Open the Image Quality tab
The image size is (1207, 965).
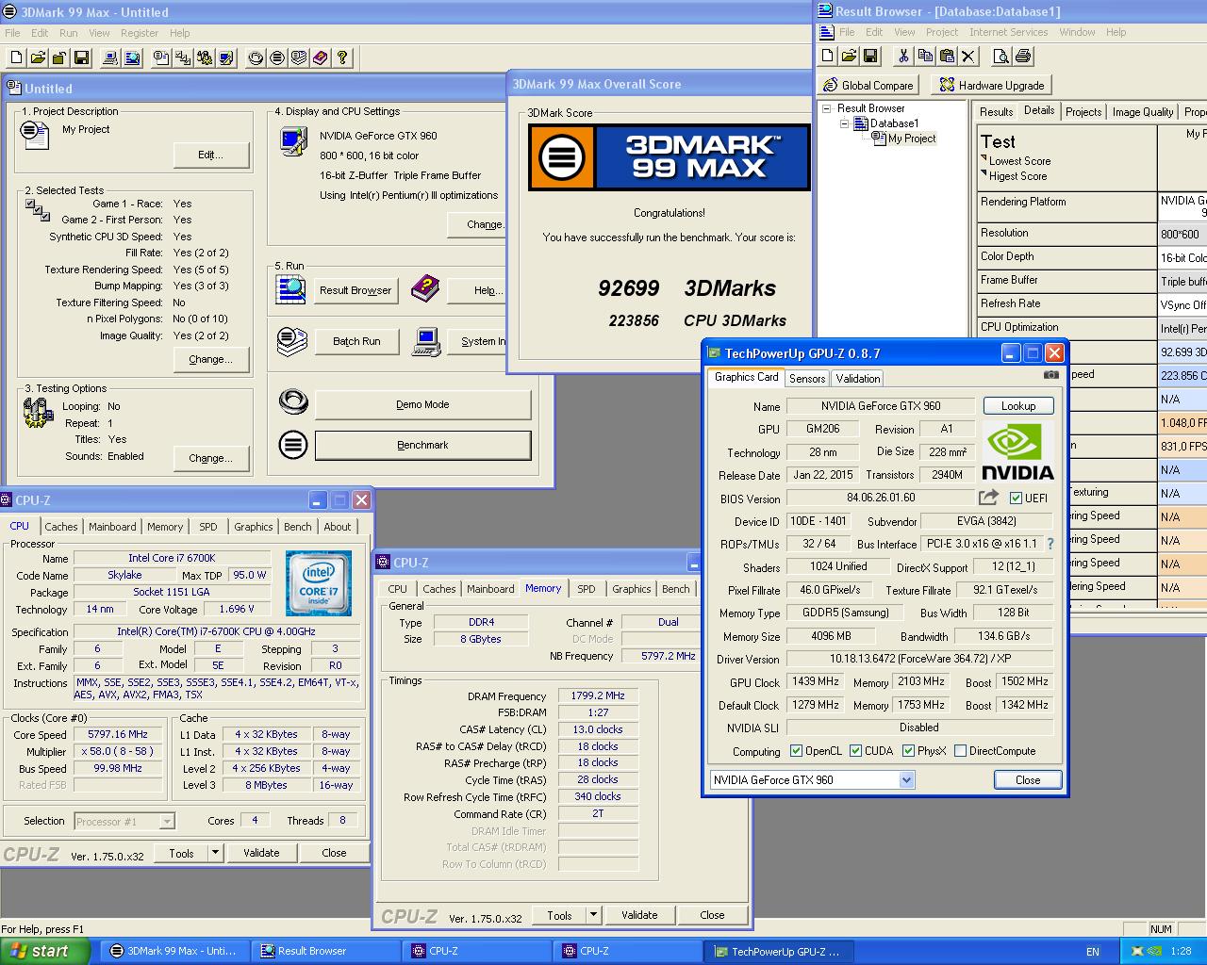(x=1143, y=111)
